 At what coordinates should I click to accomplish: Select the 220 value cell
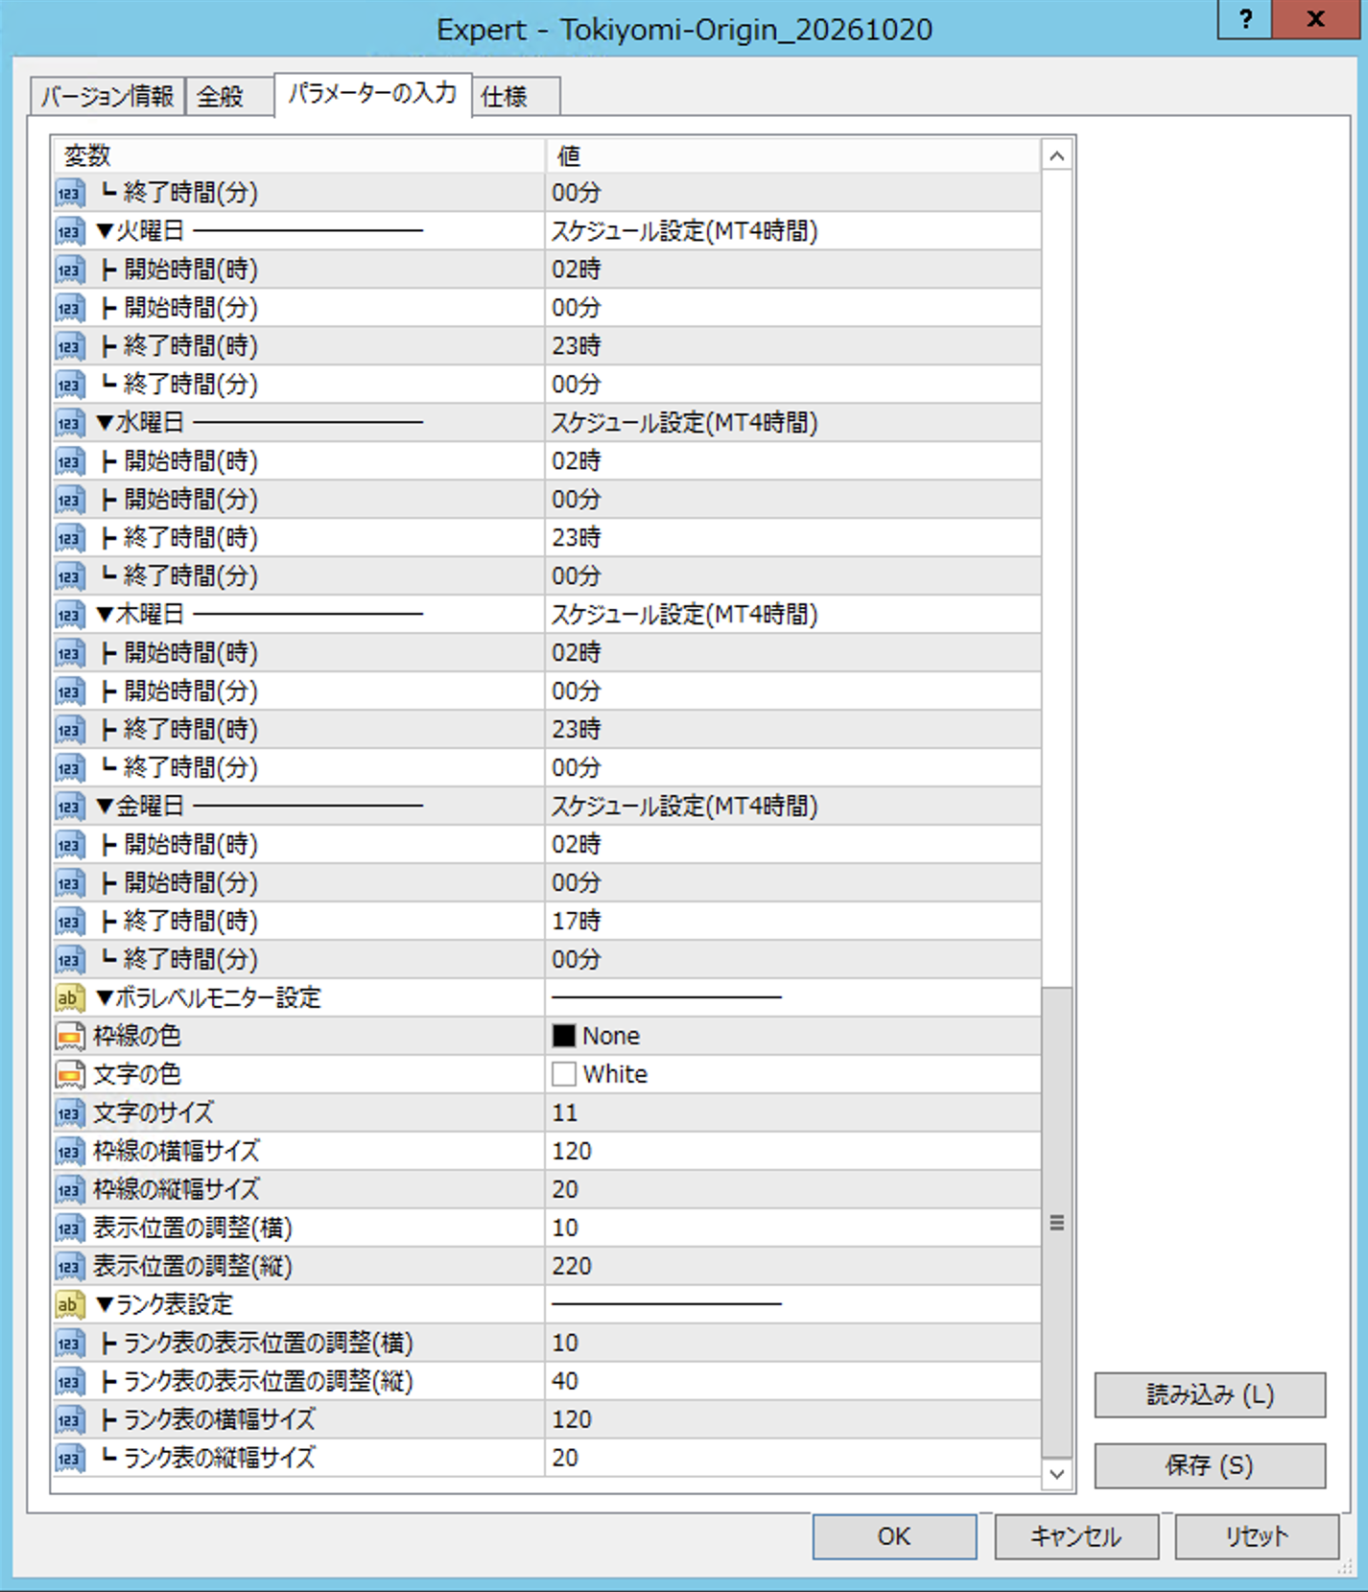pos(793,1267)
